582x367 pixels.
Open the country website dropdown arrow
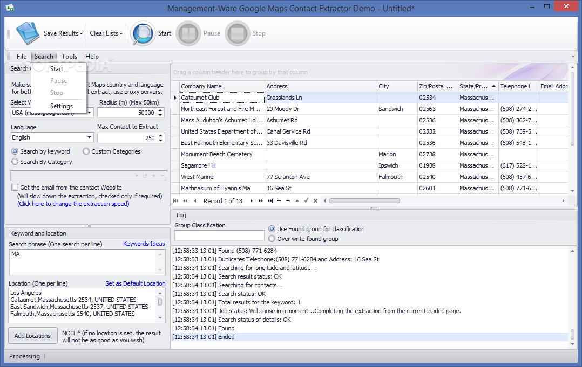point(90,113)
